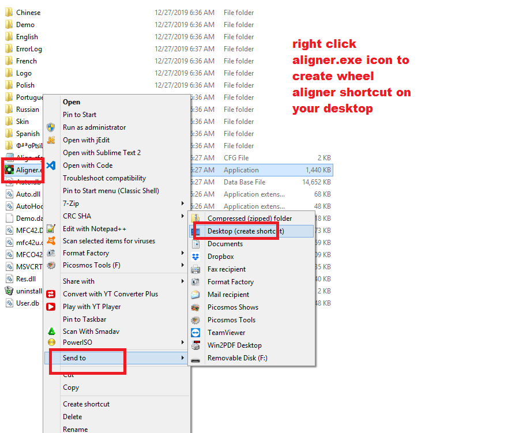This screenshot has width=508, height=433.
Task: Select the ErrorLog folder
Action: pyautogui.click(x=29, y=49)
